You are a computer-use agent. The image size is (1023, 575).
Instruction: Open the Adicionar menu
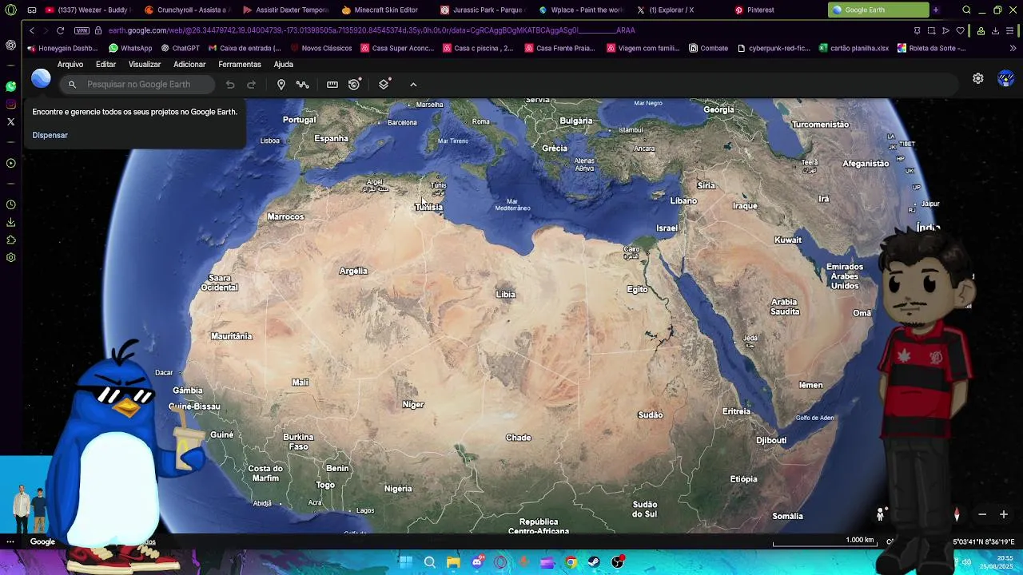189,64
